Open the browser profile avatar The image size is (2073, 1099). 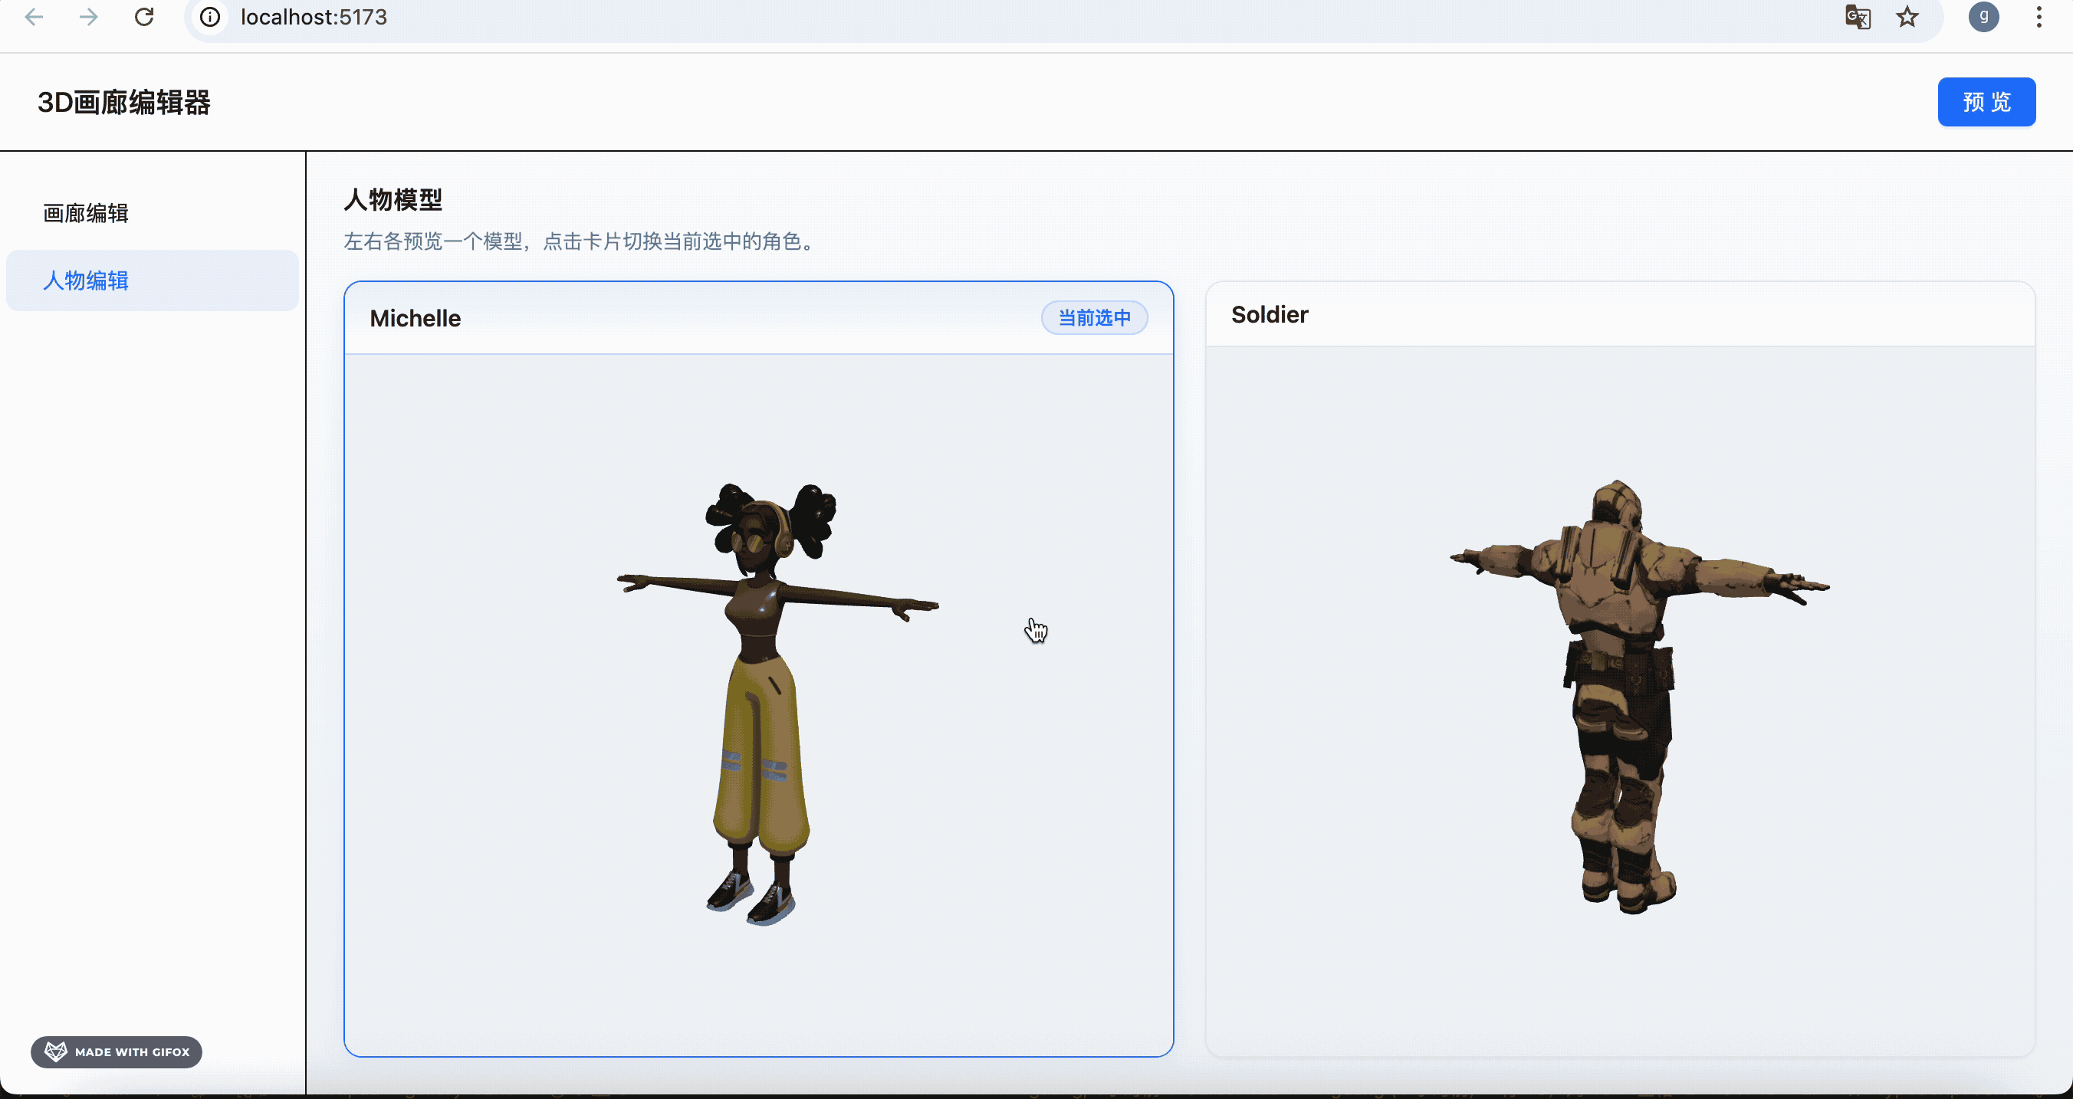(1983, 17)
